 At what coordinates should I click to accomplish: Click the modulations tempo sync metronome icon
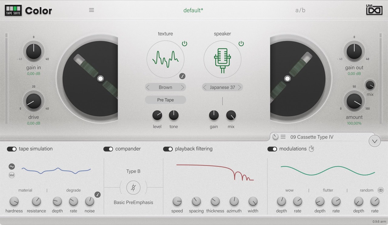coord(311,149)
